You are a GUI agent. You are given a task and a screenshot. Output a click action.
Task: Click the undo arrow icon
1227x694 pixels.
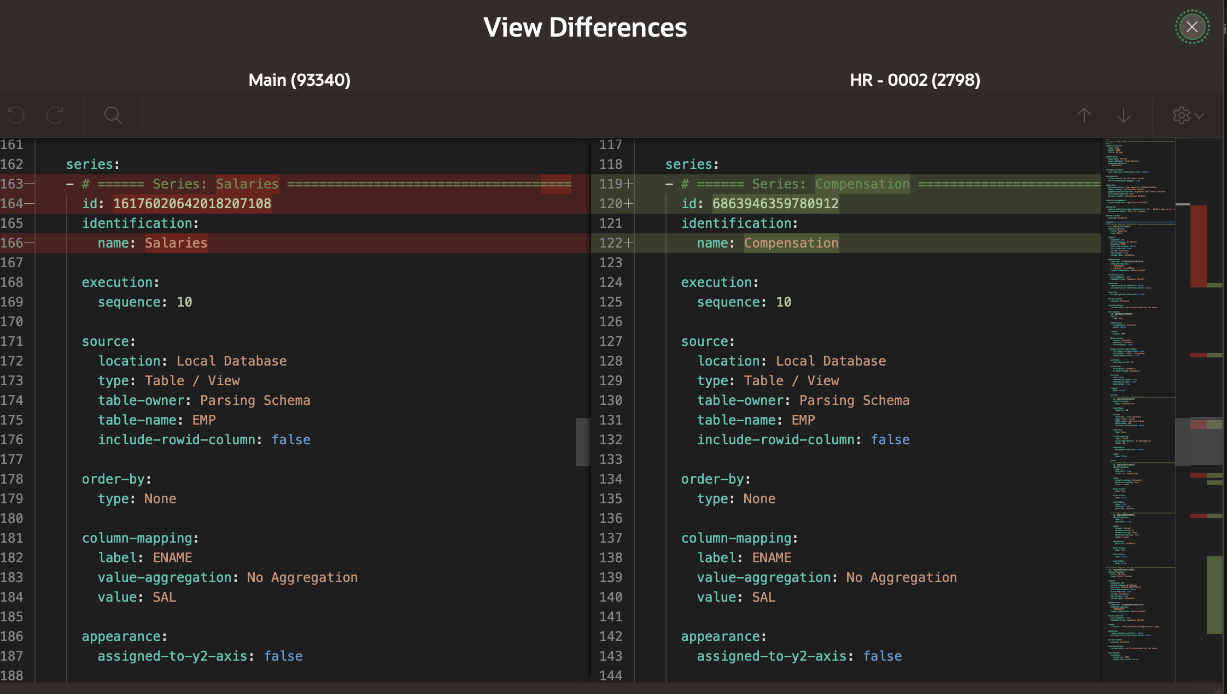coord(16,115)
